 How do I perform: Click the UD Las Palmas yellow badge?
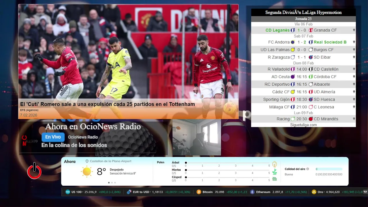(x=293, y=50)
